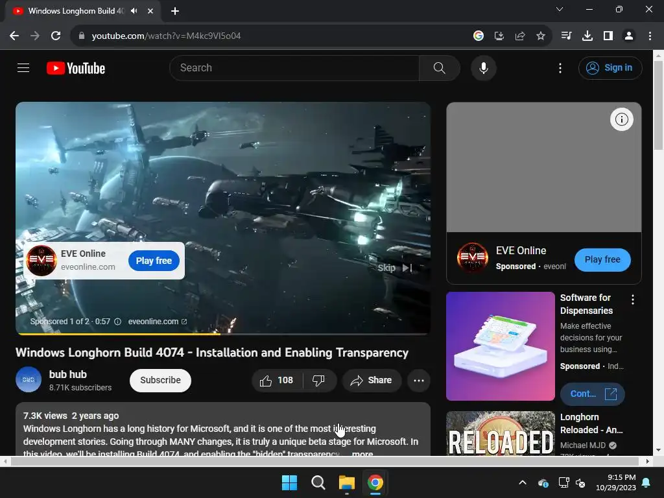Image resolution: width=664 pixels, height=498 pixels.
Task: Click Play free in video overlay
Action: point(154,261)
